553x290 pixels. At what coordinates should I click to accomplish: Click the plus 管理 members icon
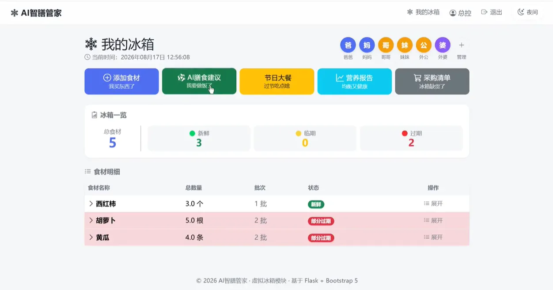(462, 45)
